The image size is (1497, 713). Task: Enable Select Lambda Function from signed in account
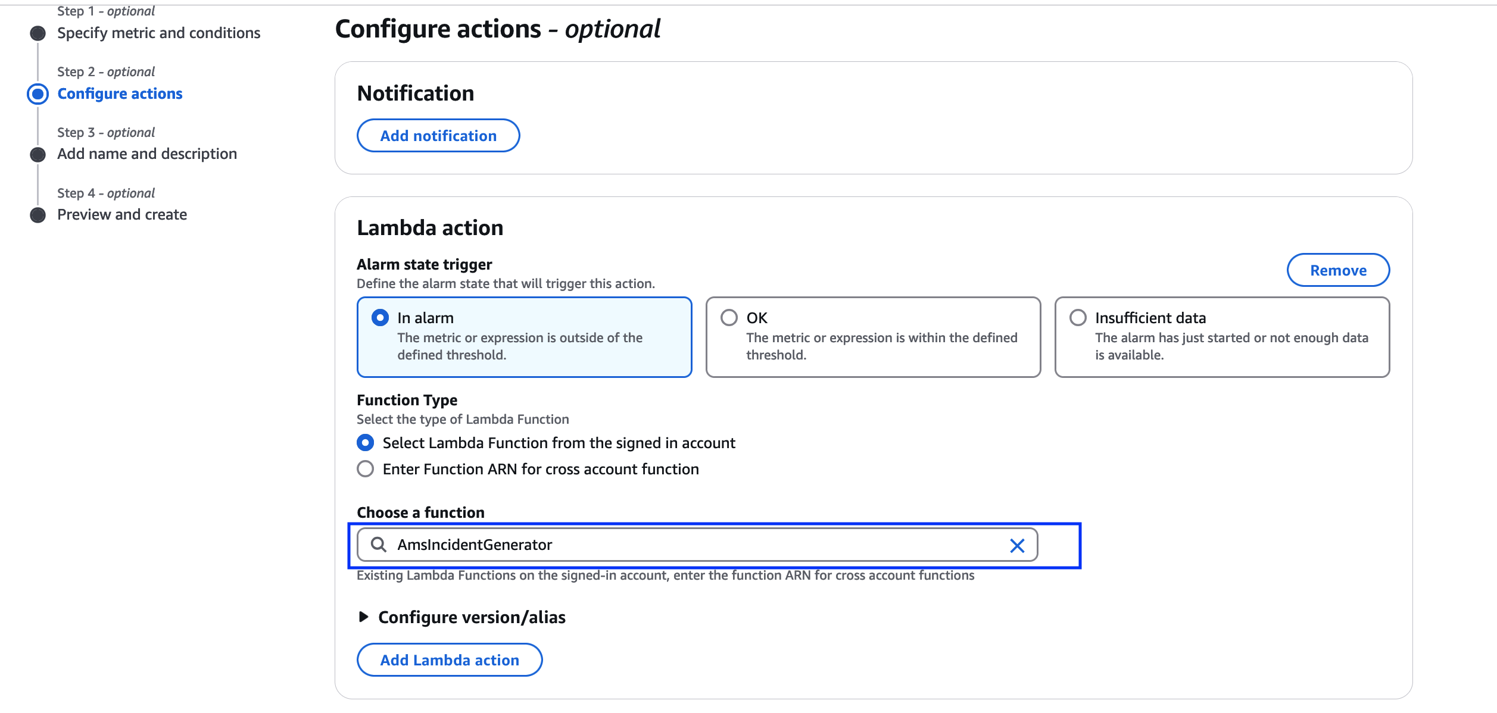(365, 443)
